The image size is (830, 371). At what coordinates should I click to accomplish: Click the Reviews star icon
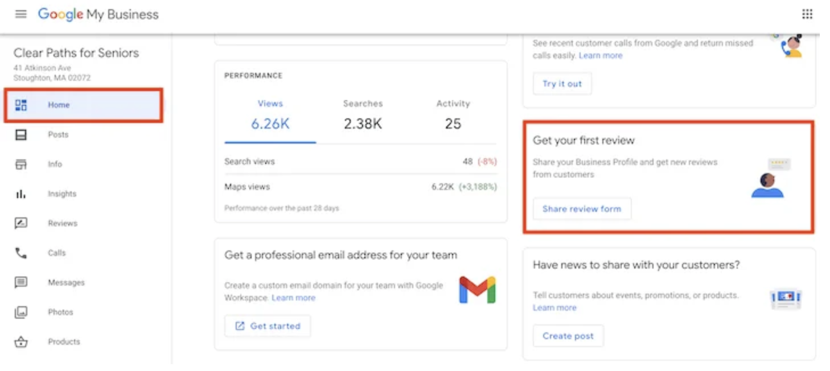coord(21,224)
